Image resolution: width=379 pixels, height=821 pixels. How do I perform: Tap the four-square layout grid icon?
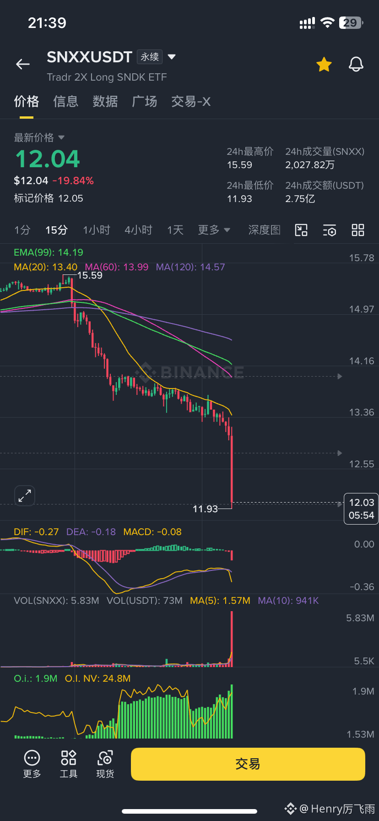click(358, 230)
